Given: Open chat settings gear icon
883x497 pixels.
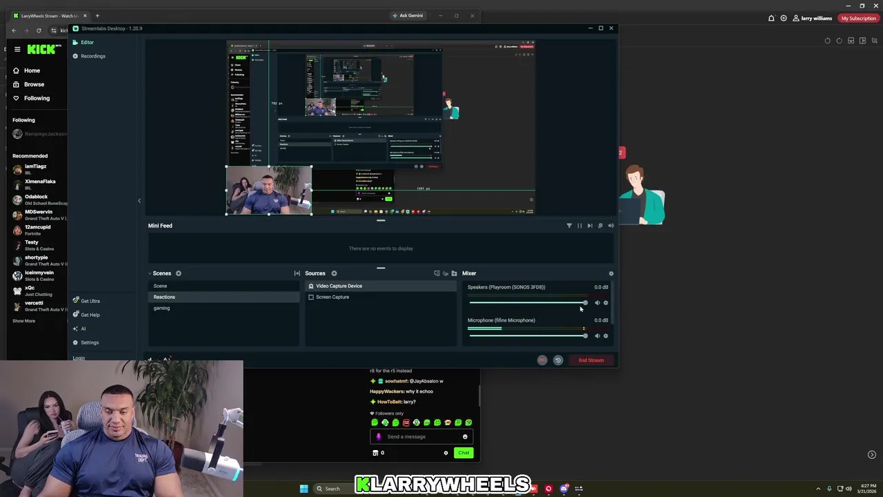Looking at the screenshot, I should click(x=446, y=453).
